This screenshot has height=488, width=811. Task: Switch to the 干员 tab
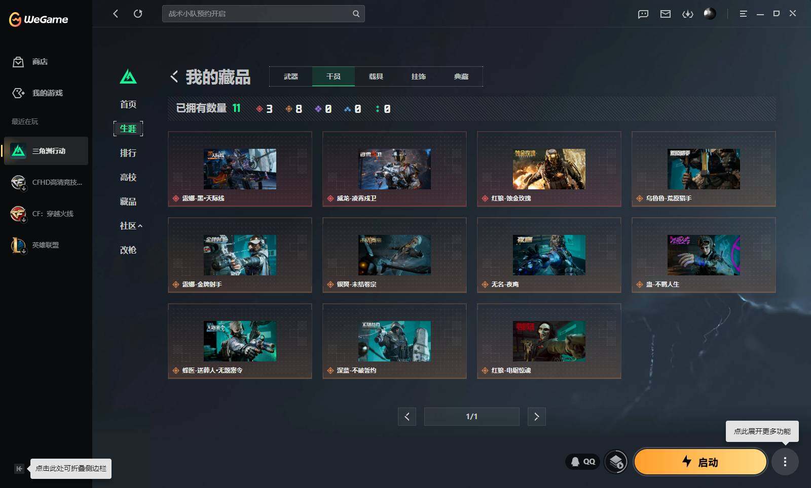(x=334, y=76)
